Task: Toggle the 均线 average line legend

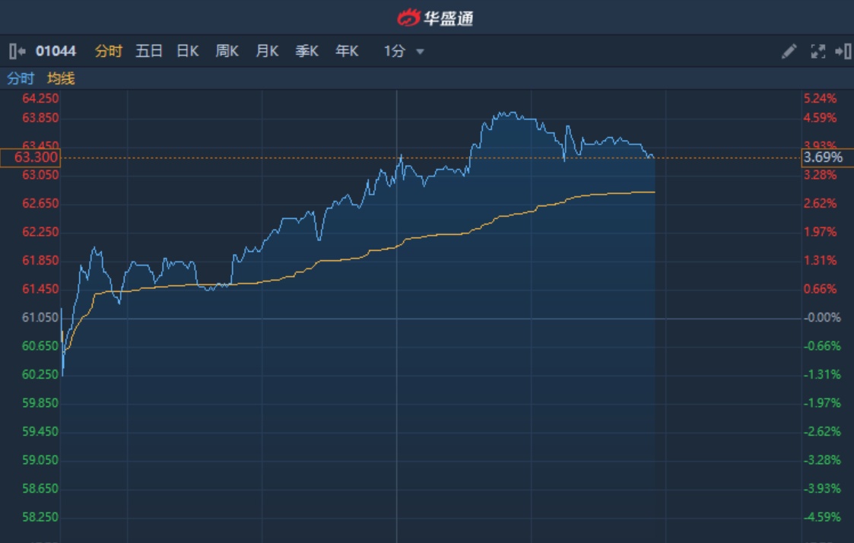Action: click(x=61, y=78)
